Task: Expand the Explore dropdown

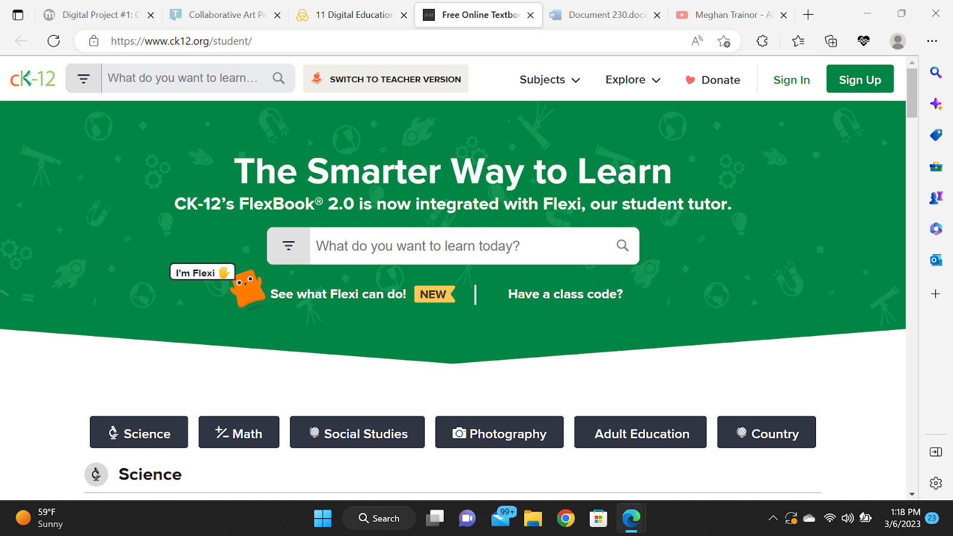Action: [x=633, y=80]
